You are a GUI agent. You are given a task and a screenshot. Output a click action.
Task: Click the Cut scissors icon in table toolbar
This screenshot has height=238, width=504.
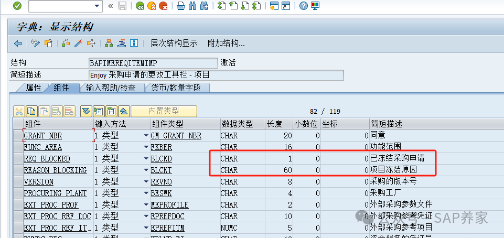[19, 112]
